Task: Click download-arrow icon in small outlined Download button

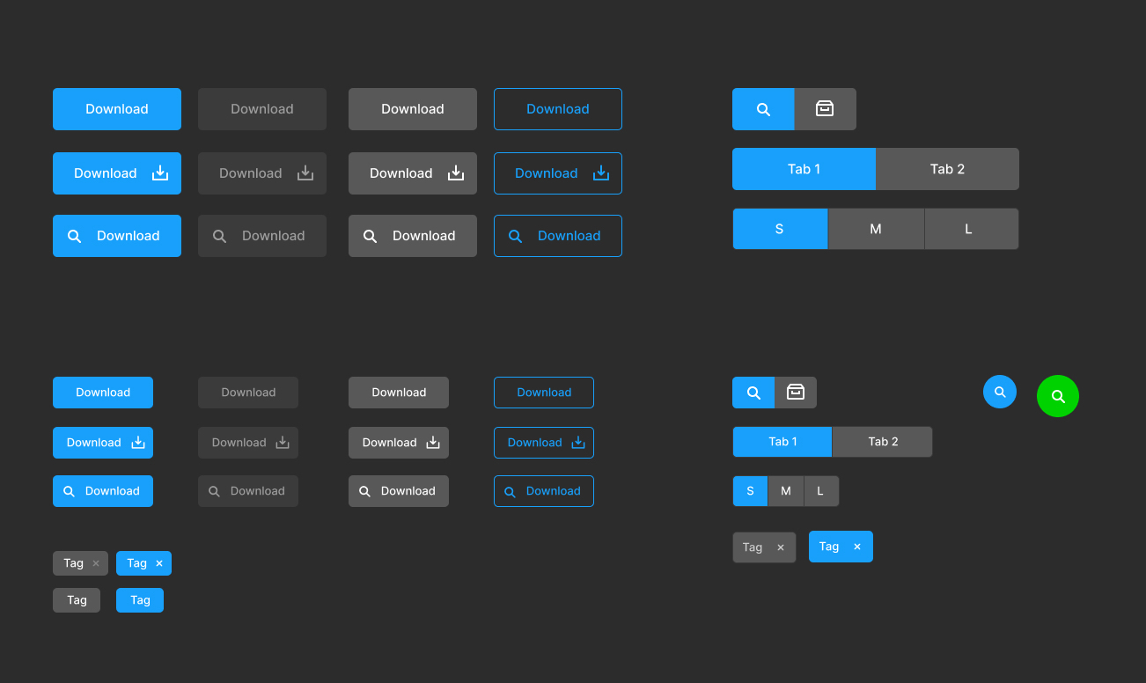Action: (578, 442)
